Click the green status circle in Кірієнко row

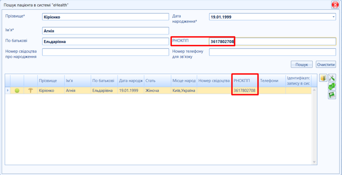click(17, 91)
